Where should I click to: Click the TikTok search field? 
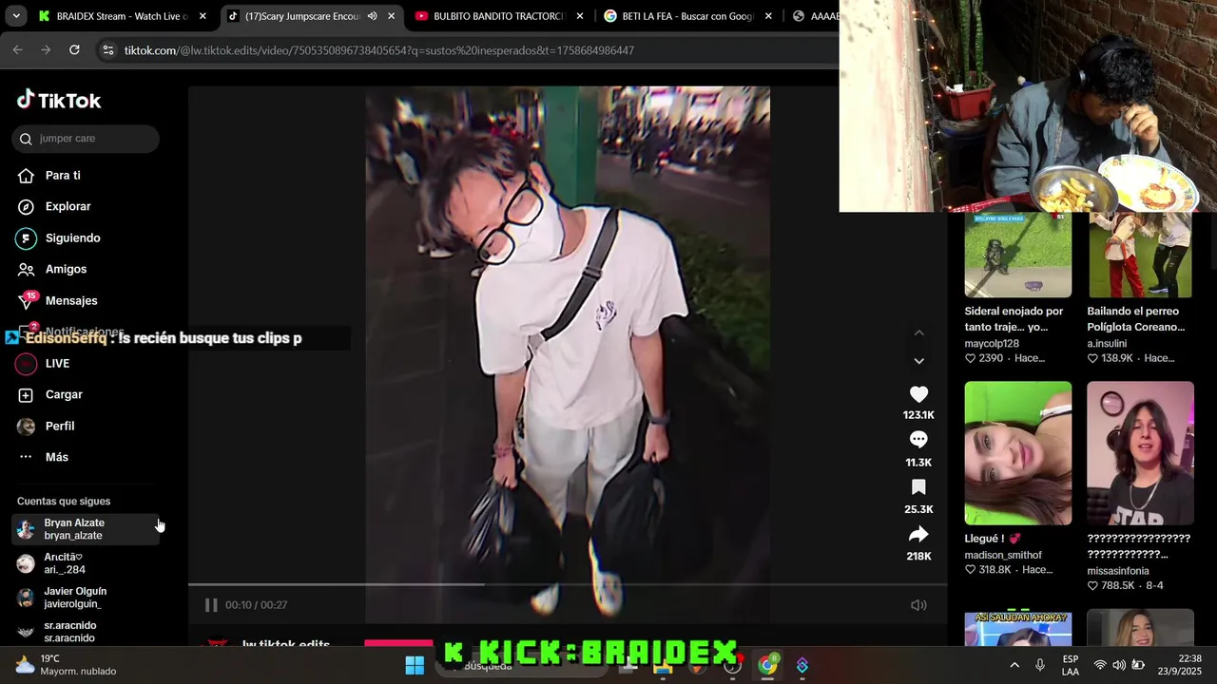(86, 139)
